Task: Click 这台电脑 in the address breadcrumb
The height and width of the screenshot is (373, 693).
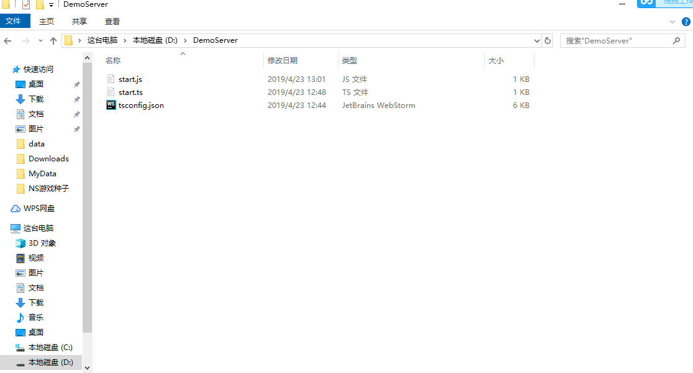Action: point(102,40)
